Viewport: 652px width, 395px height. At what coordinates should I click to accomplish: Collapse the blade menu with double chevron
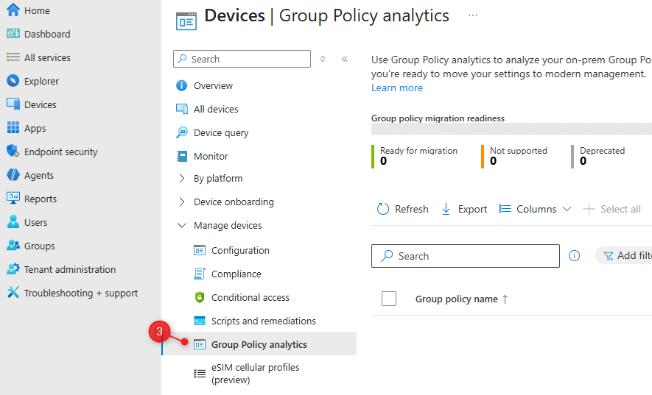pos(345,59)
